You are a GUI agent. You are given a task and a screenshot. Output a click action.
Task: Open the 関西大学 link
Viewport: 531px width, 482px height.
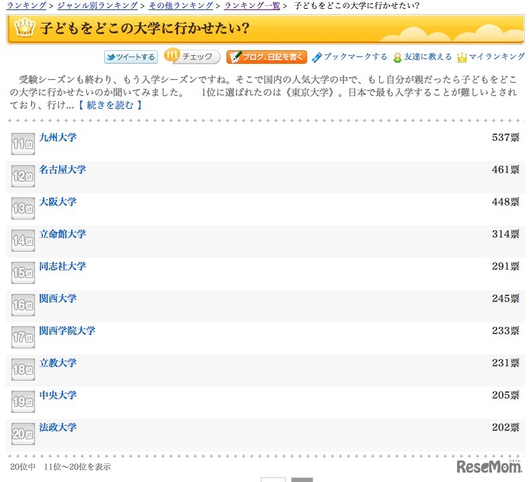(58, 298)
